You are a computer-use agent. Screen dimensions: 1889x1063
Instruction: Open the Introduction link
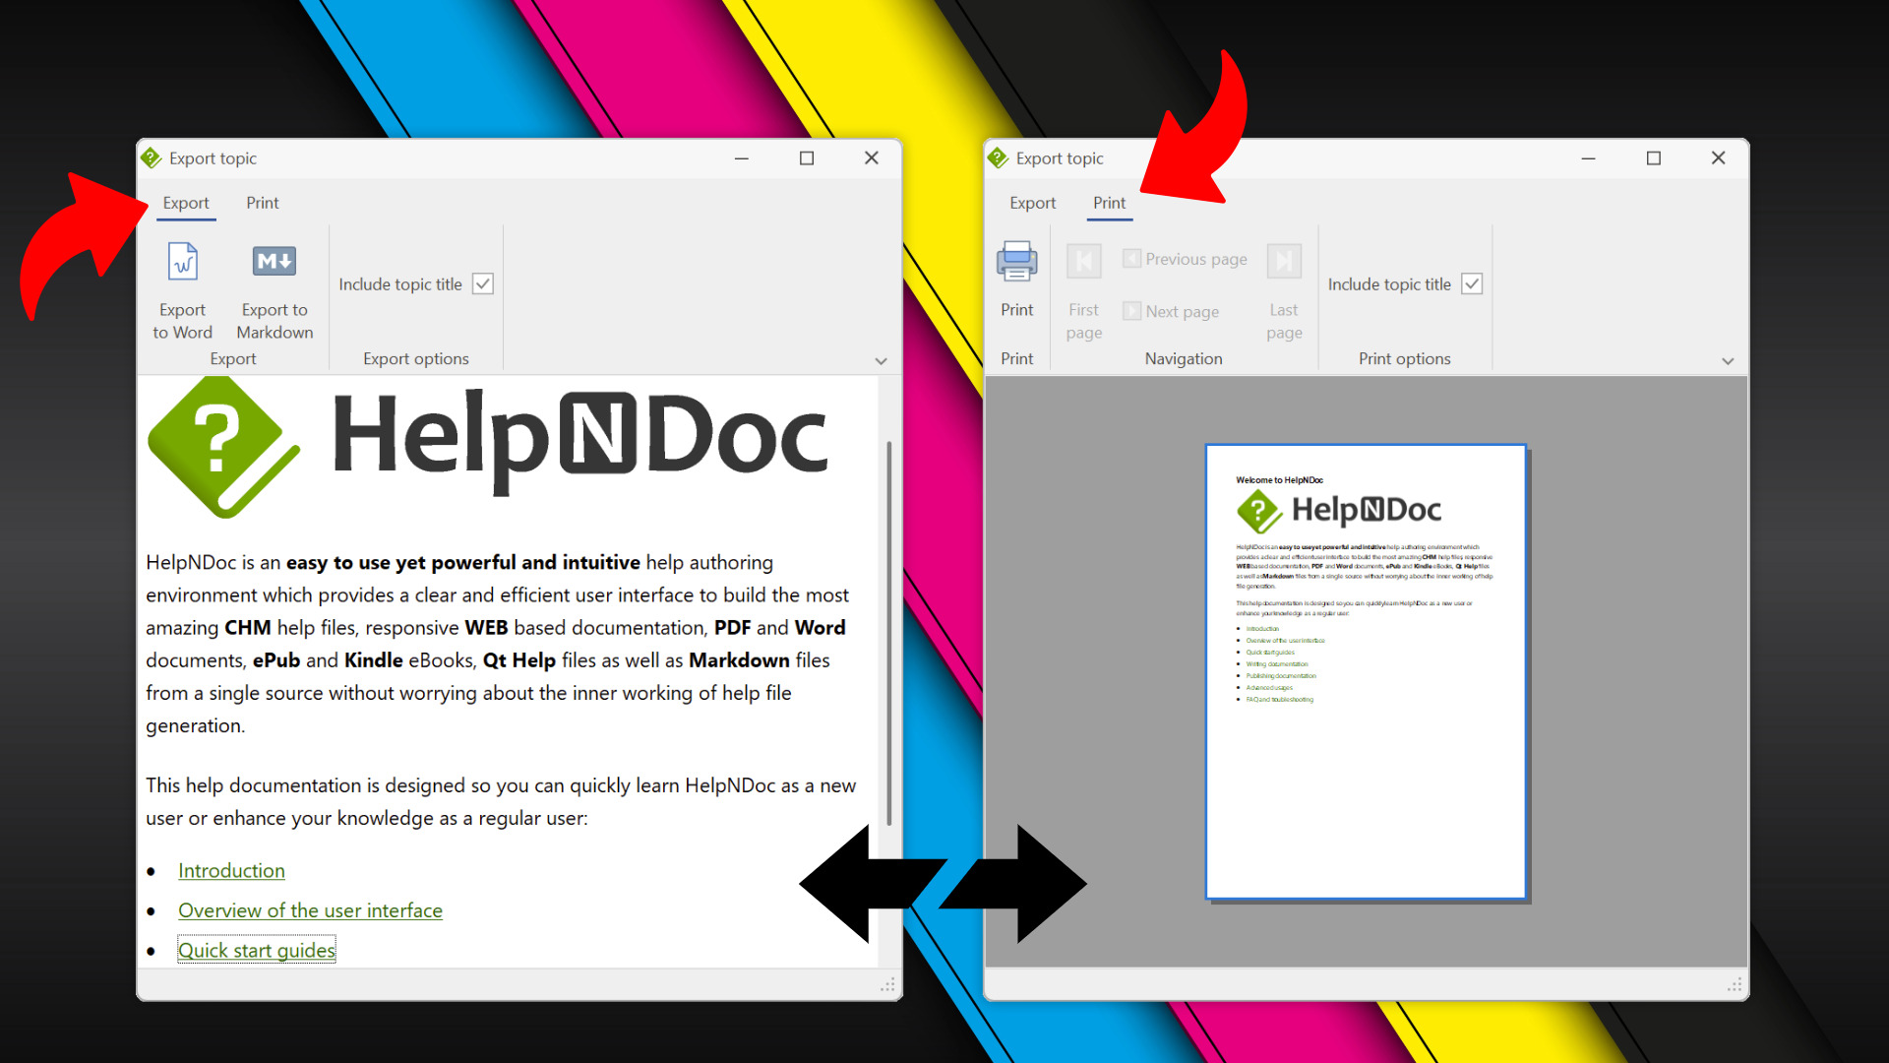pos(231,871)
